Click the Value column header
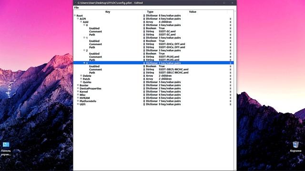The width and height of the screenshot is (305, 171). pos(193,12)
